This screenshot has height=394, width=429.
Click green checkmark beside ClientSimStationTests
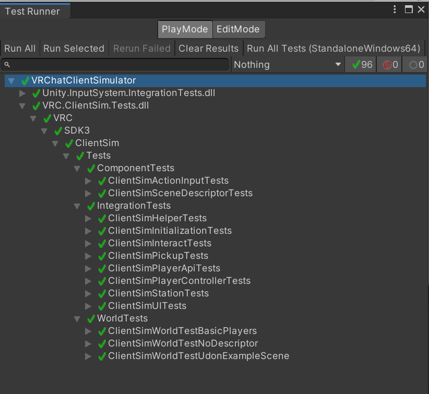tap(102, 293)
